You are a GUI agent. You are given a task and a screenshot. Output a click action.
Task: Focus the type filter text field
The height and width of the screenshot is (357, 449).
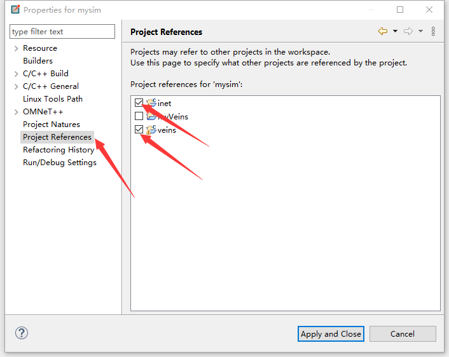[x=62, y=32]
